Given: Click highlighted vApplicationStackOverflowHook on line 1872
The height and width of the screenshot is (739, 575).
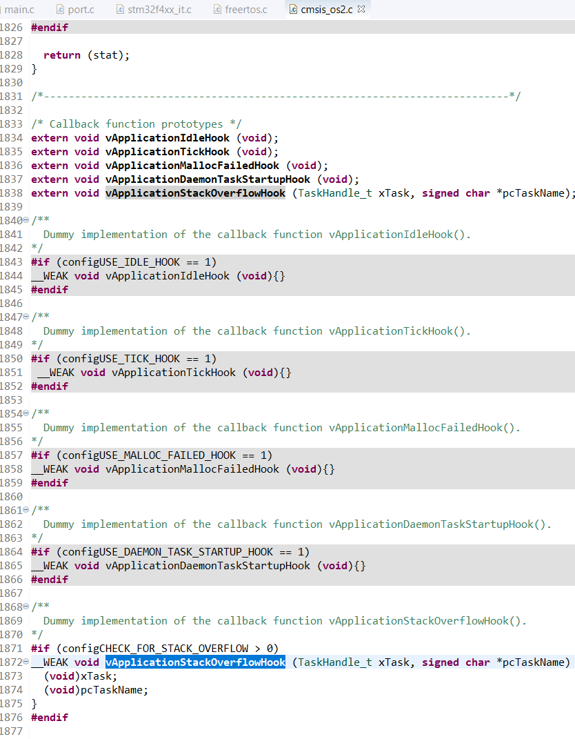Looking at the screenshot, I should tap(195, 662).
